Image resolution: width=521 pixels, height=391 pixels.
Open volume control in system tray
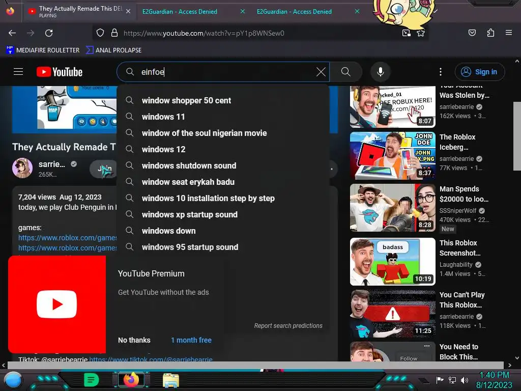pos(465,380)
